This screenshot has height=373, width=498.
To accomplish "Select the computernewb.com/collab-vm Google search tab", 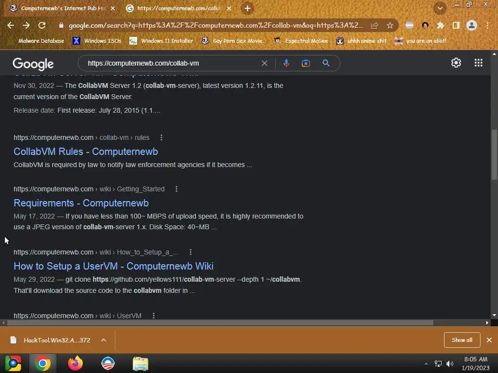I will click(179, 8).
